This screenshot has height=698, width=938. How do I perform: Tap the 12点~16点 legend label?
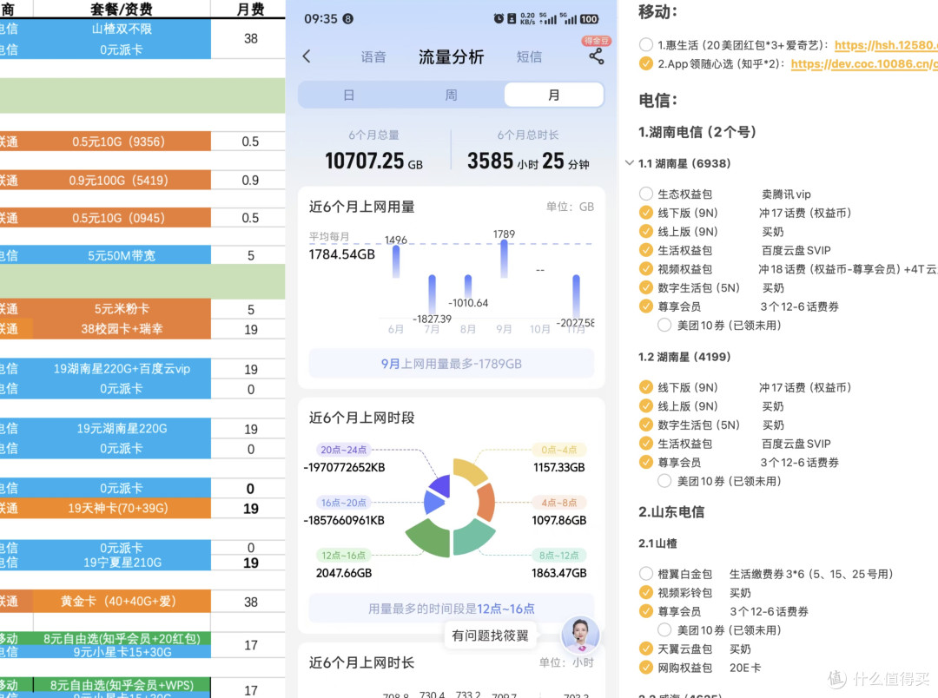pos(343,556)
